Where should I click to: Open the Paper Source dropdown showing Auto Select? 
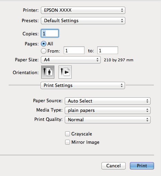[x=108, y=101]
